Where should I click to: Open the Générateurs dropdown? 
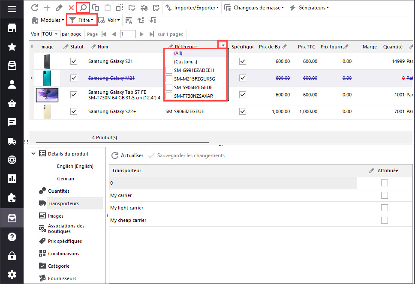tap(309, 8)
